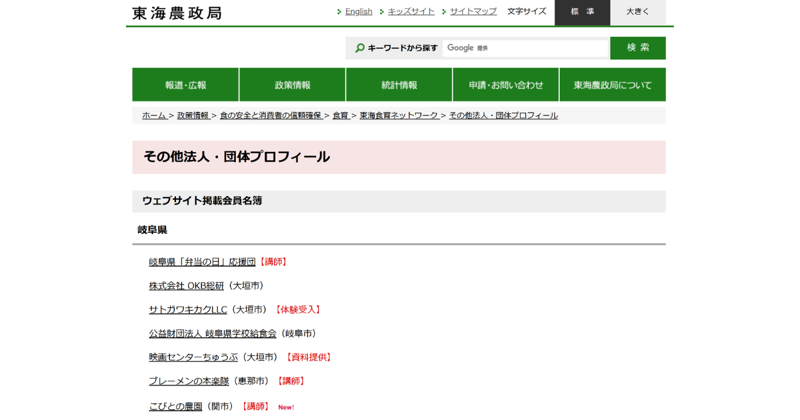Screen dimensions: 800x420
Task: Open the こびとの農園 member link
Action: pos(175,406)
